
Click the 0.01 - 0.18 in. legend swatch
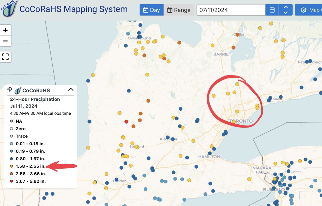11,144
